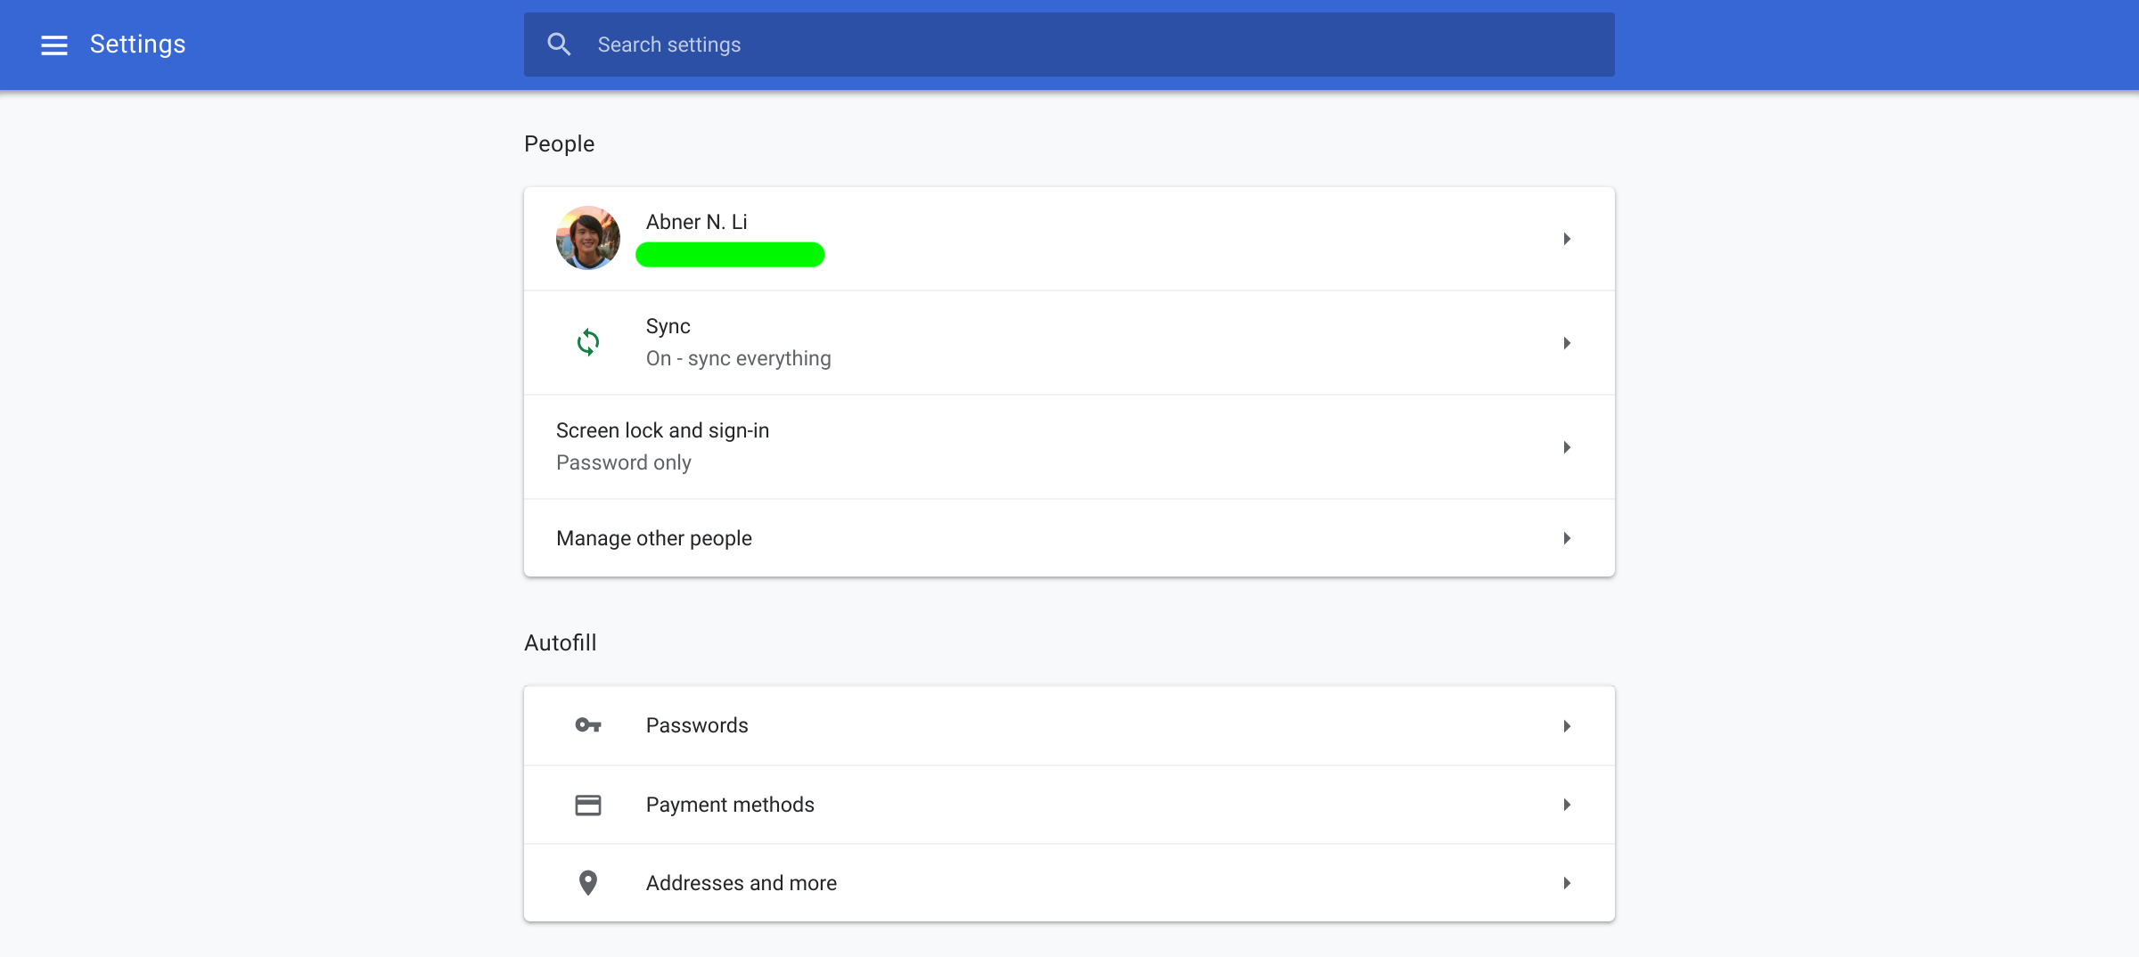Open the Sync label text

(668, 327)
